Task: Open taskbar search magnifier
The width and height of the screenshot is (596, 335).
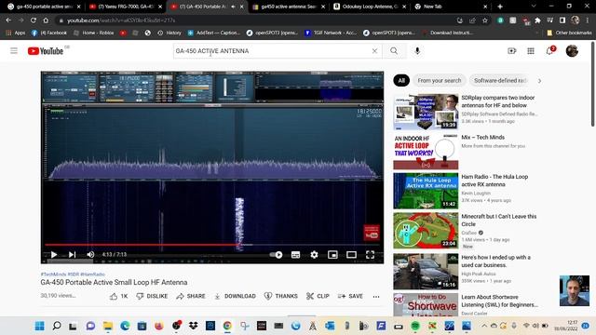Action: tap(57, 326)
